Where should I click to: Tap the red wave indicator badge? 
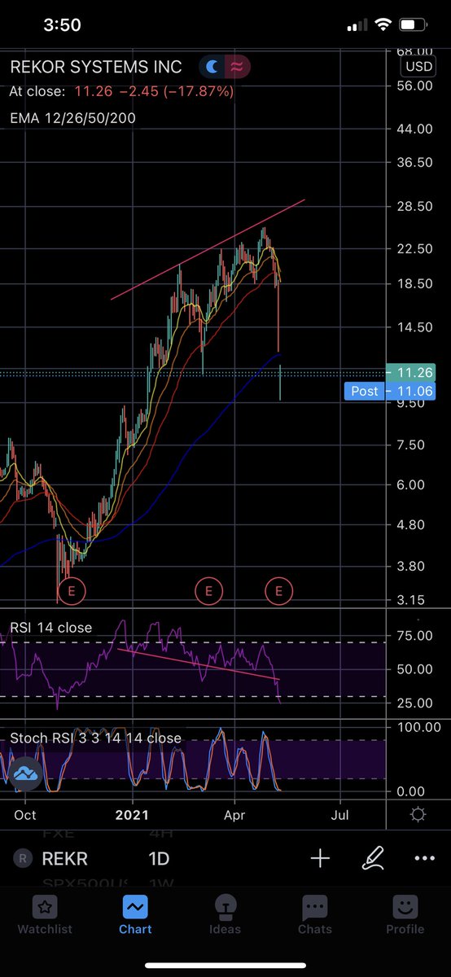pos(239,67)
